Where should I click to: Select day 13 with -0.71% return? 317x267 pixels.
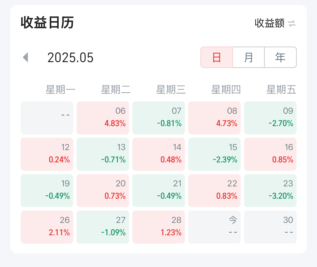click(103, 154)
